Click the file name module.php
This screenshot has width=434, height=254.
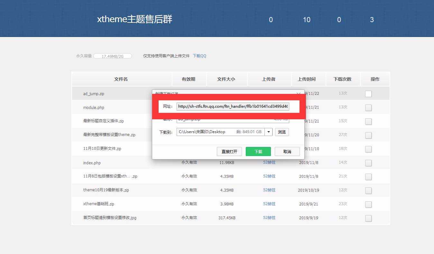click(x=94, y=108)
